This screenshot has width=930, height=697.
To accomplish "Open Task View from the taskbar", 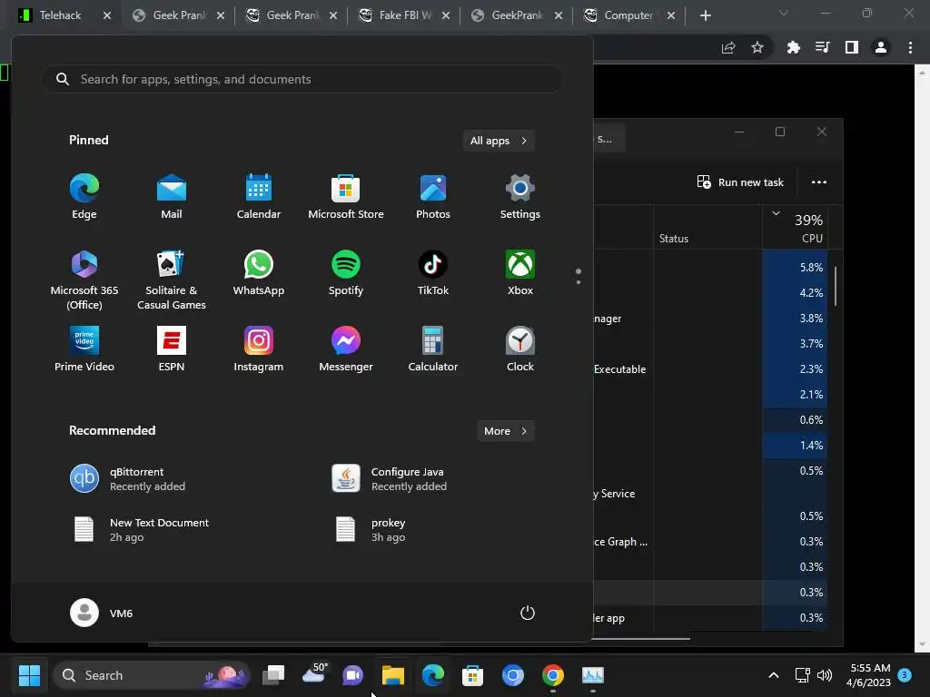I will click(273, 675).
